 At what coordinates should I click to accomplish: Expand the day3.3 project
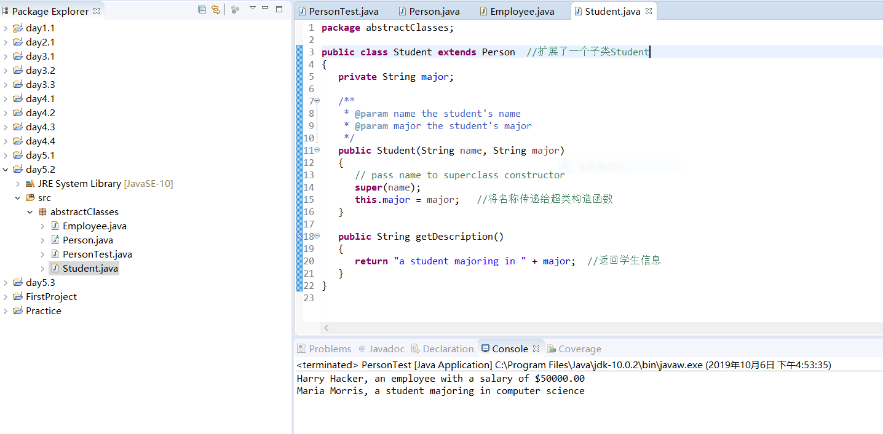[6, 85]
